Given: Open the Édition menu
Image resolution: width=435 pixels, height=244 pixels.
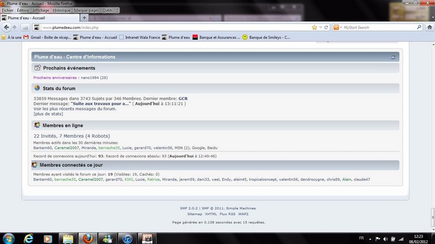Looking at the screenshot, I should point(23,11).
